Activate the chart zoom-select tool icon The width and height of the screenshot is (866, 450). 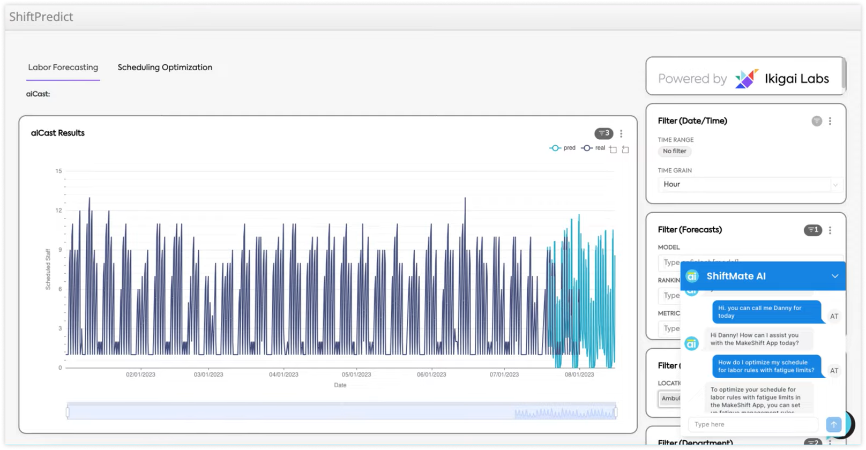(613, 149)
